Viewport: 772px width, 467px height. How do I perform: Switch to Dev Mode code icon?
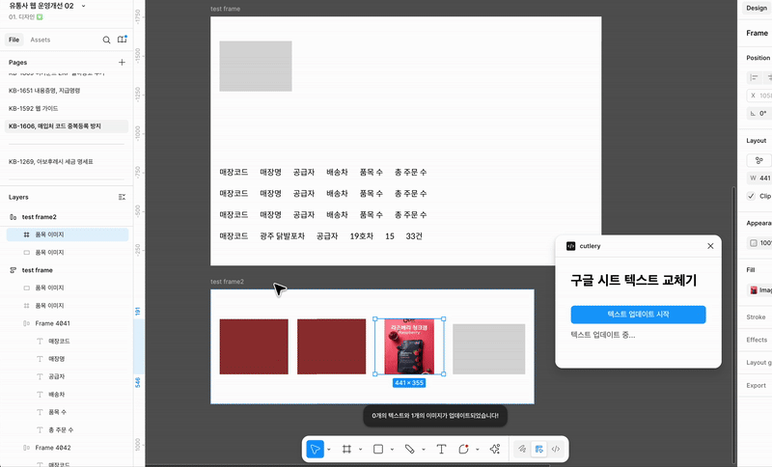(x=556, y=449)
